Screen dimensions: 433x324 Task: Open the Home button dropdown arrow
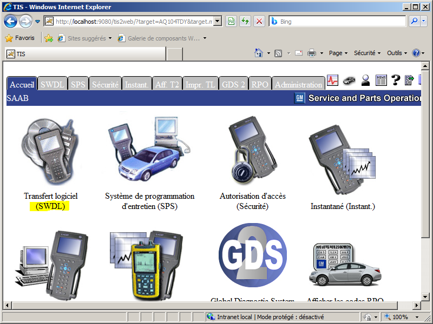pos(268,53)
